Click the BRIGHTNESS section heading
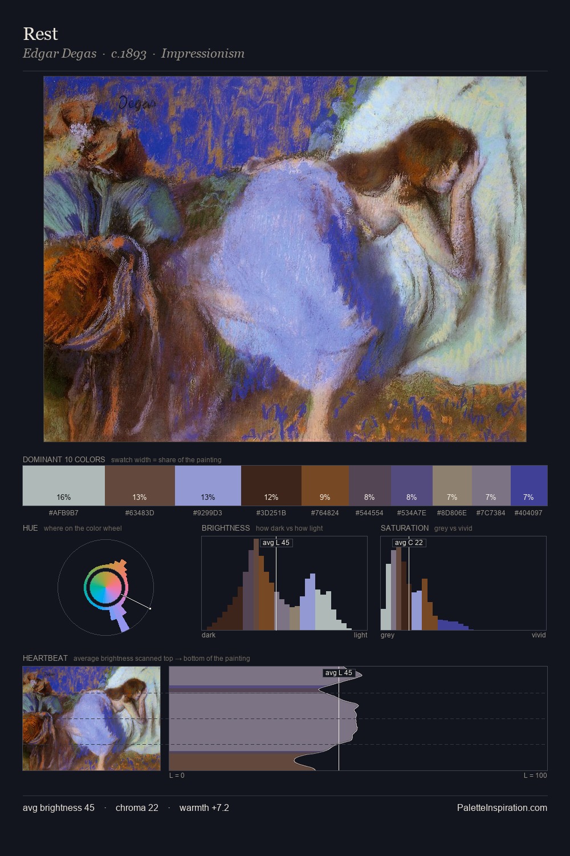 [226, 528]
